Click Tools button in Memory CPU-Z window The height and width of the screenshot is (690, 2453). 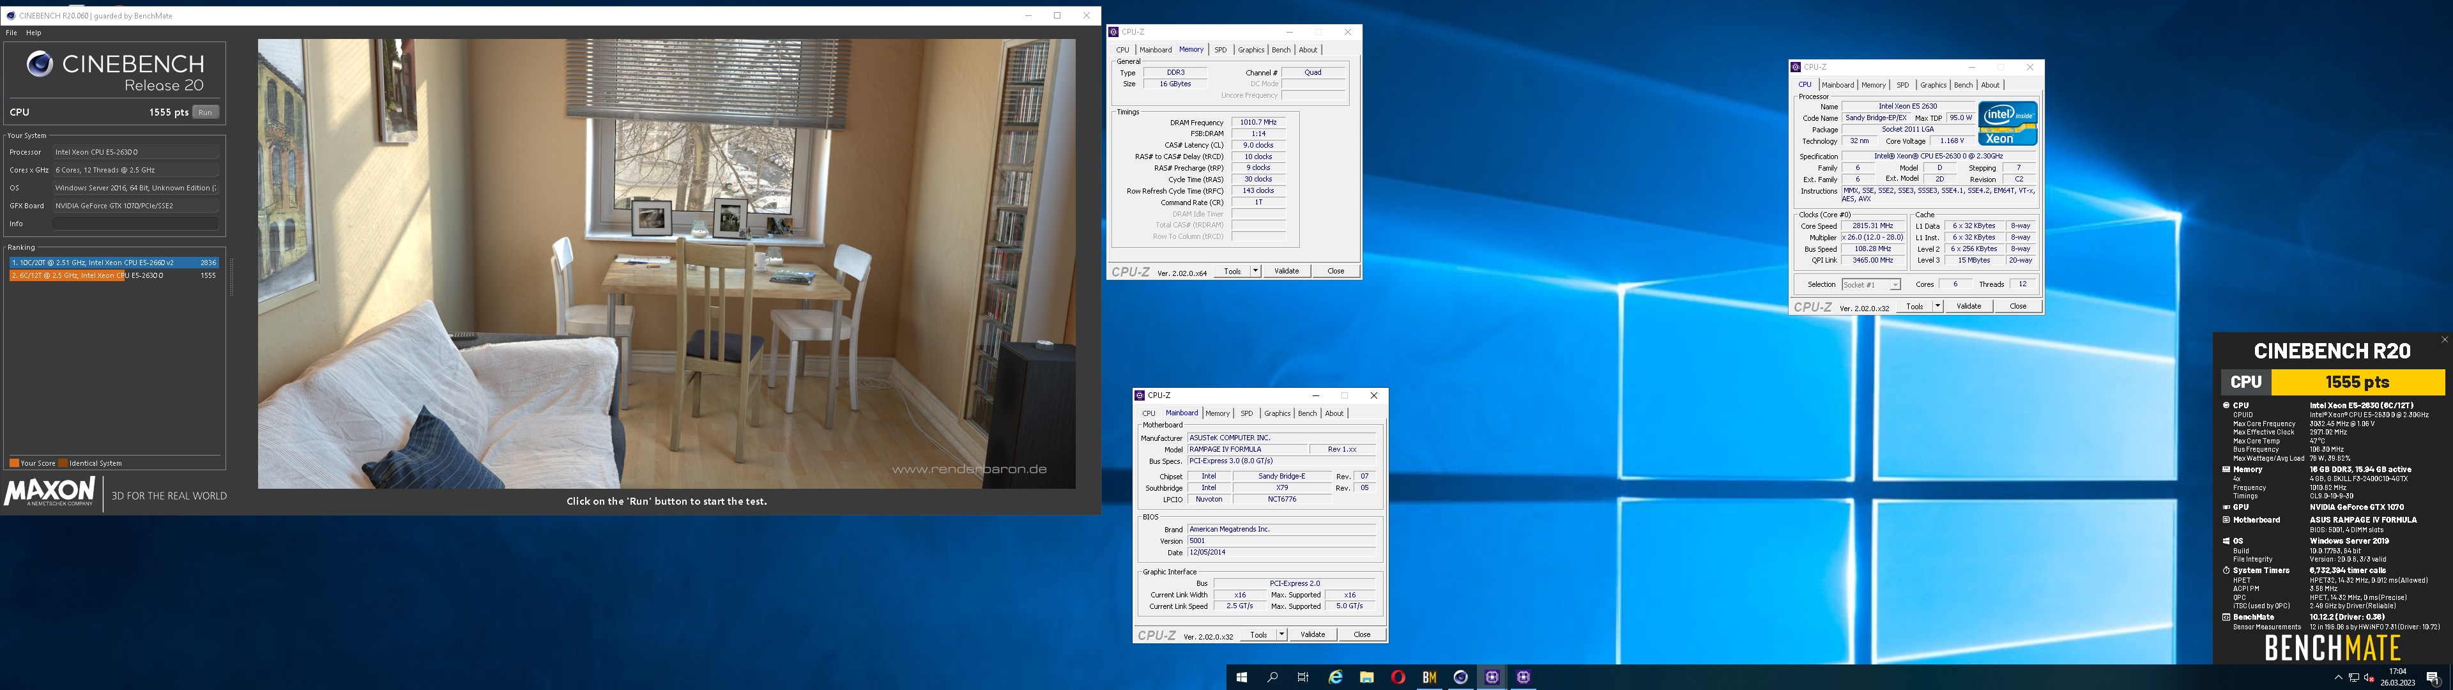(x=1232, y=272)
